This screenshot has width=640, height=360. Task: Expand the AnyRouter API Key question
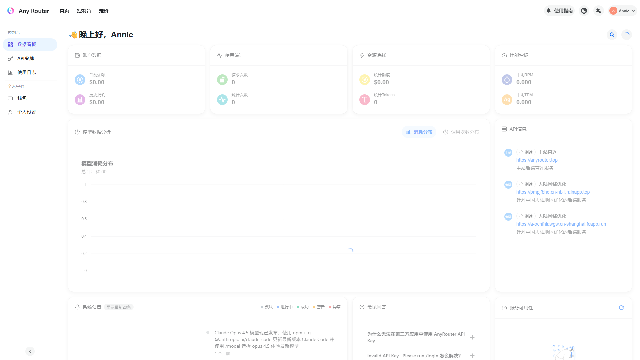click(x=472, y=337)
